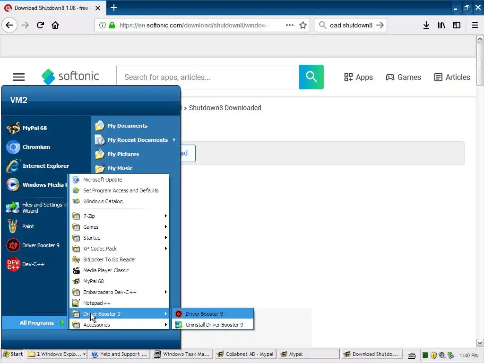Open All Programs list
The height and width of the screenshot is (363, 484).
(34, 322)
